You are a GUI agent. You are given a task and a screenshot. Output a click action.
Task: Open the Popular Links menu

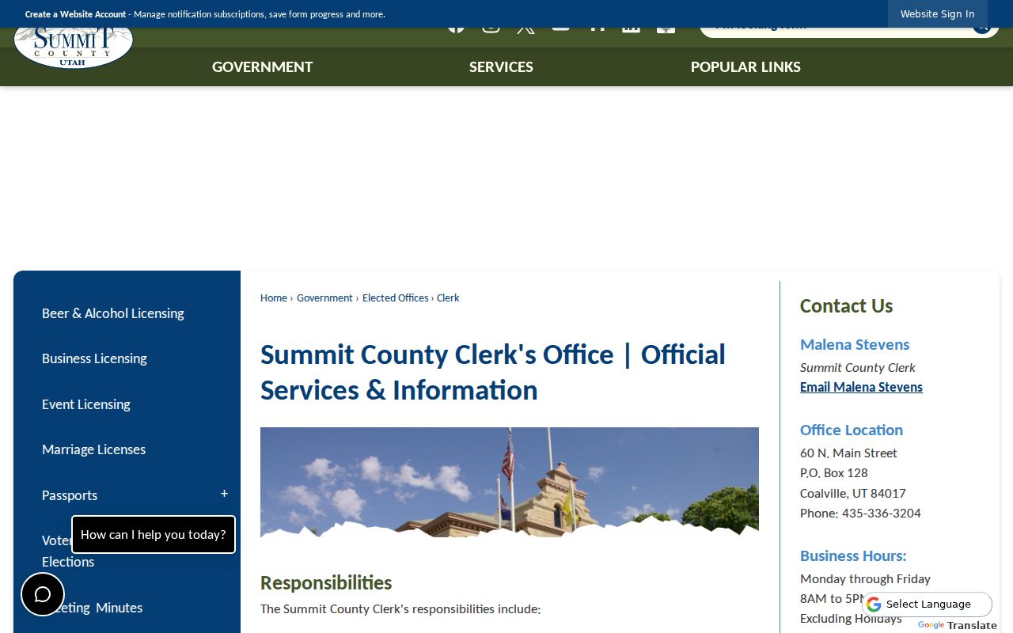pyautogui.click(x=746, y=67)
